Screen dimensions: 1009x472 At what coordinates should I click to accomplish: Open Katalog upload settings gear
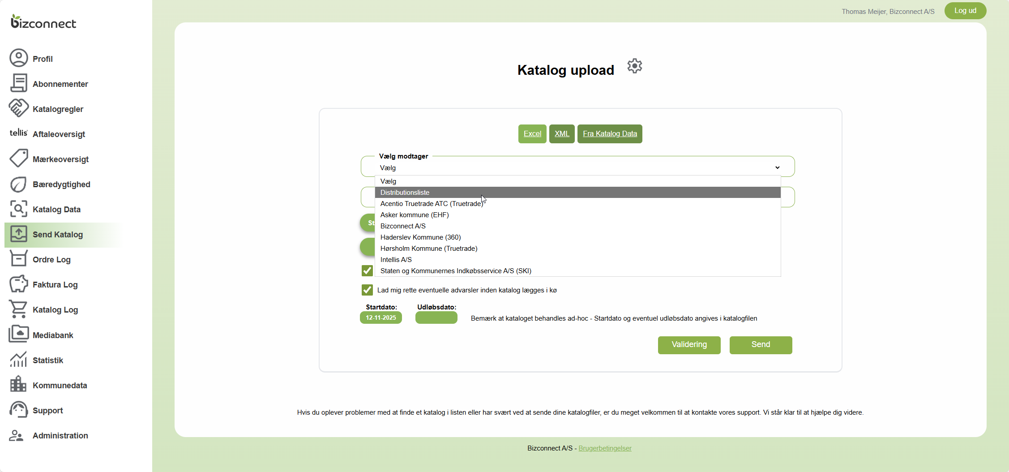[635, 66]
